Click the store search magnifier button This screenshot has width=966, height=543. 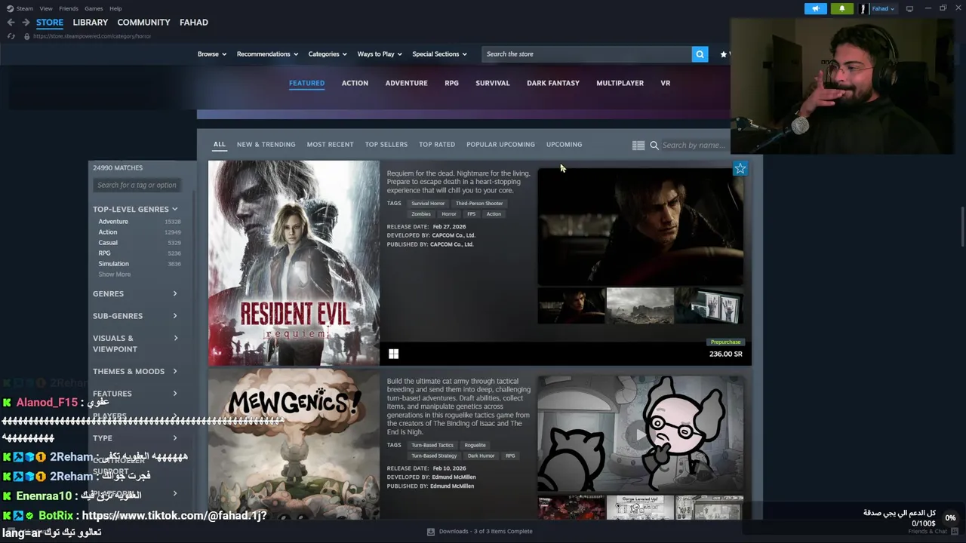click(x=700, y=54)
